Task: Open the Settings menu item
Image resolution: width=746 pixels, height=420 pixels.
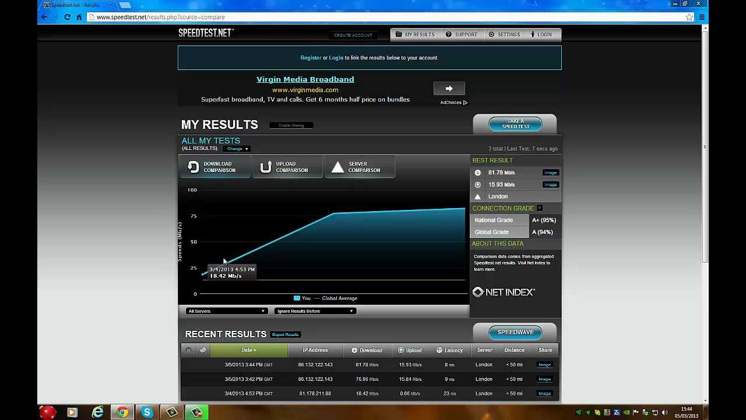Action: click(505, 34)
